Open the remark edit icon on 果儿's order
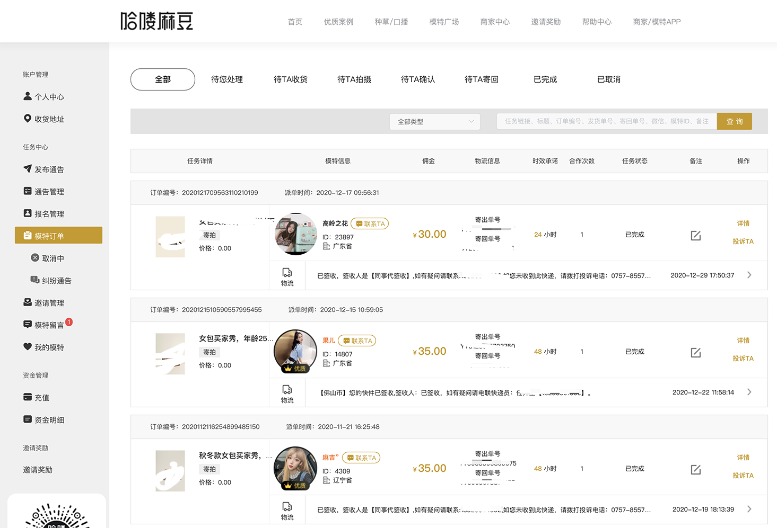This screenshot has height=528, width=777. pyautogui.click(x=695, y=352)
